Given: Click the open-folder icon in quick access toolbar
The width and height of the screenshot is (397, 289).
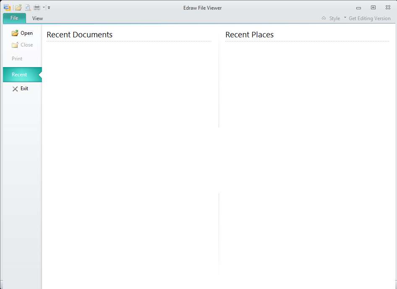Looking at the screenshot, I should point(18,8).
